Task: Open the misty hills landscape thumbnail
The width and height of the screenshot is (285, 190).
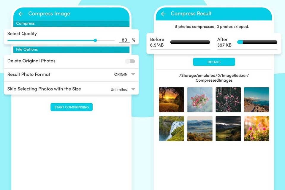Action: tap(200, 129)
